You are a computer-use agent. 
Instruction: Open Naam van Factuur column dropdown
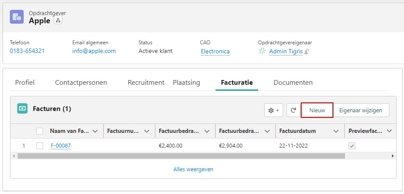(95, 131)
